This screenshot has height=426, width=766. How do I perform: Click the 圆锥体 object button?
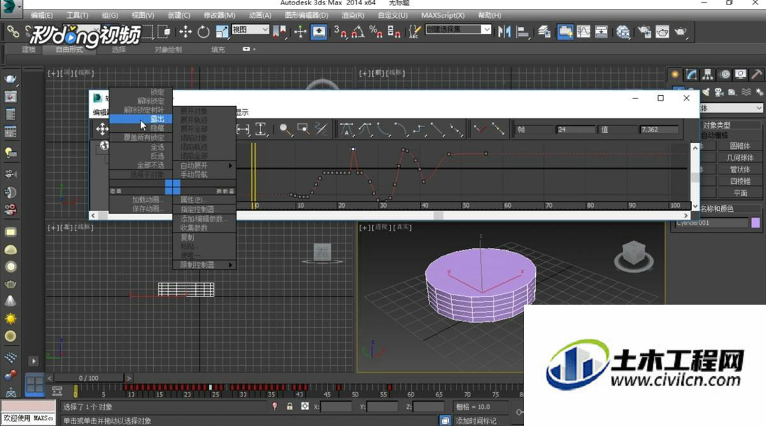[x=740, y=146]
